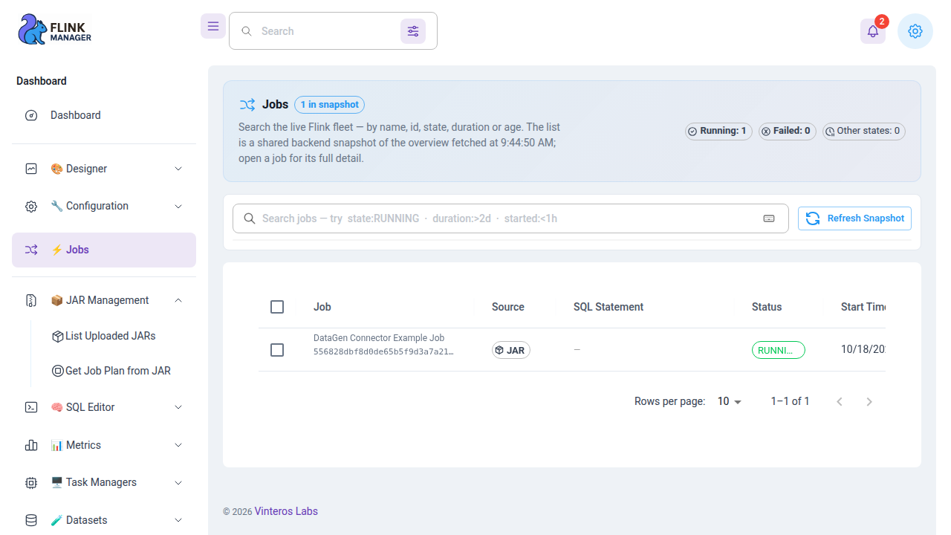Click the JAR Management file icon
This screenshot has height=535, width=951.
coord(31,300)
